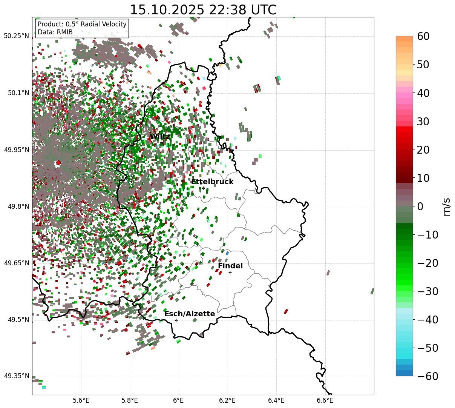Viewport: 455px width, 408px height.
Task: Click the 6°E longitude tick label
Action: tap(179, 400)
